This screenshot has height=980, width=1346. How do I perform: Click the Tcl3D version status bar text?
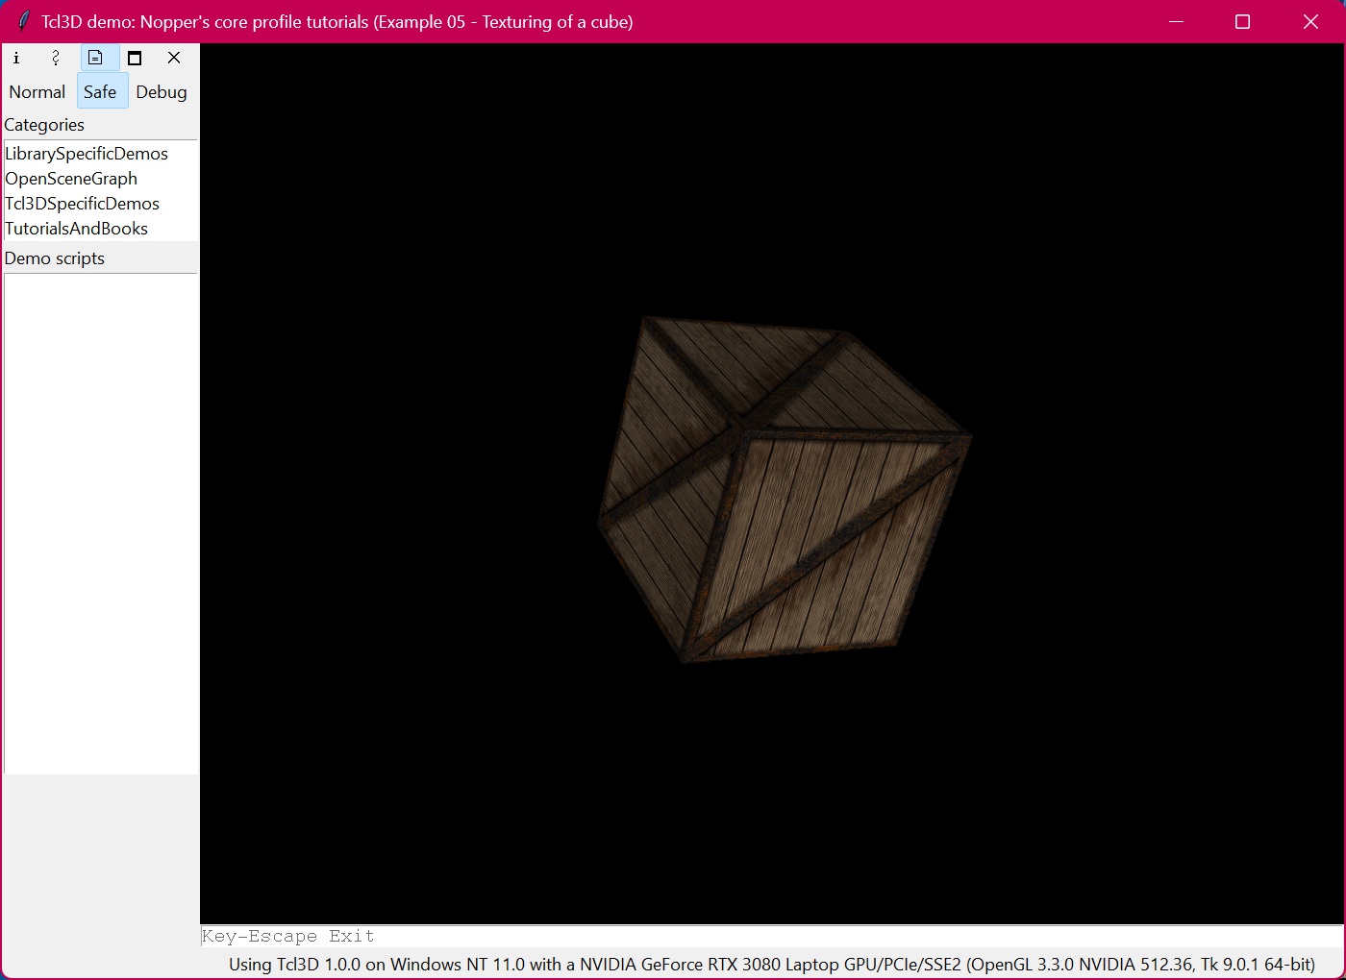coord(772,965)
